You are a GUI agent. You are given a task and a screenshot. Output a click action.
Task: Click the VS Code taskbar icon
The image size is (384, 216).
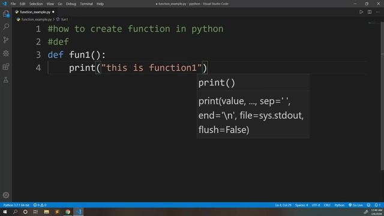79,212
